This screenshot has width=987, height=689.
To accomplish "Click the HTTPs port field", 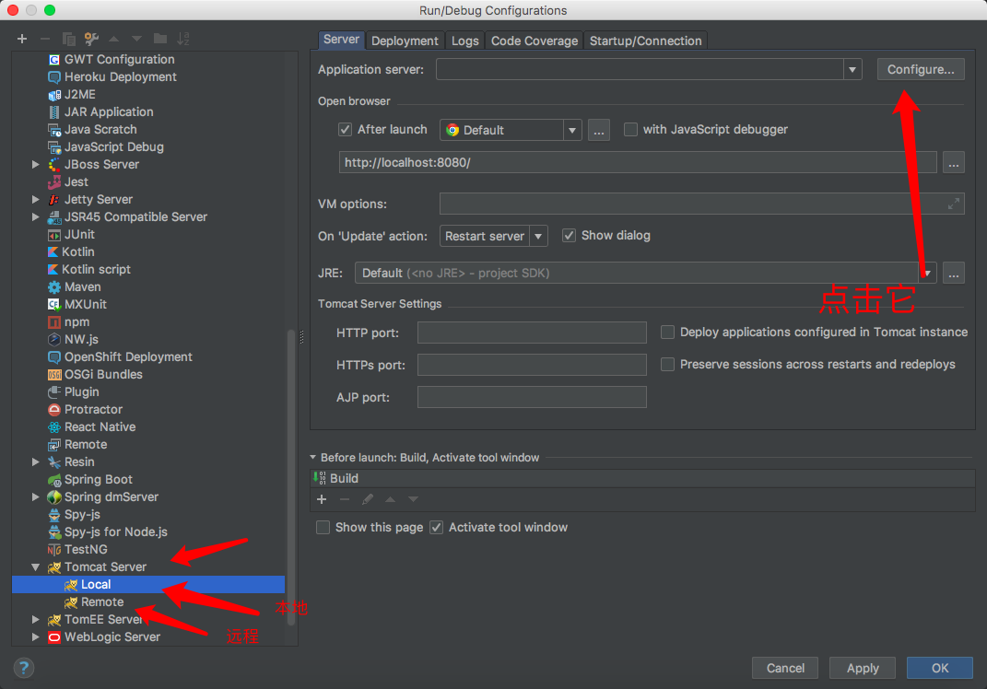I will pos(532,365).
